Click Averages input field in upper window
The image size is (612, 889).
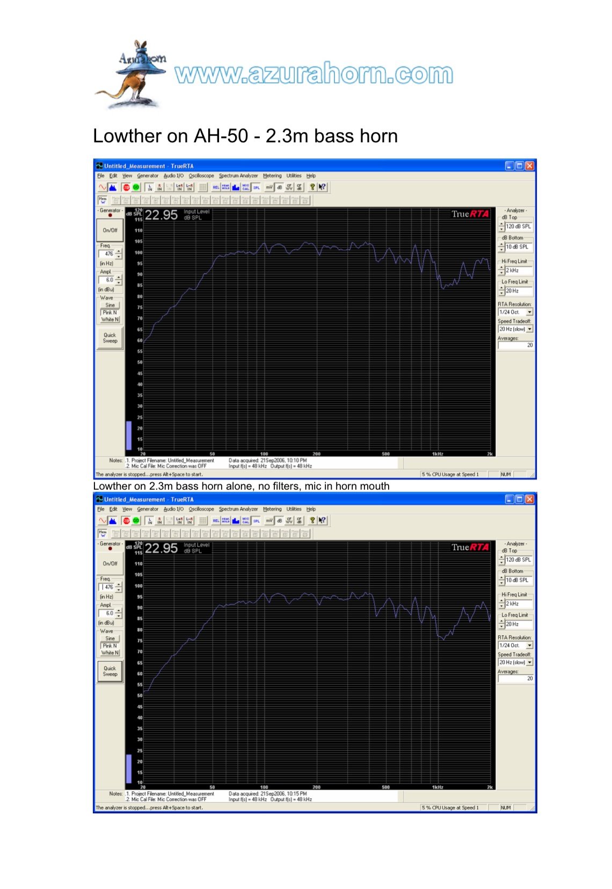coord(515,345)
